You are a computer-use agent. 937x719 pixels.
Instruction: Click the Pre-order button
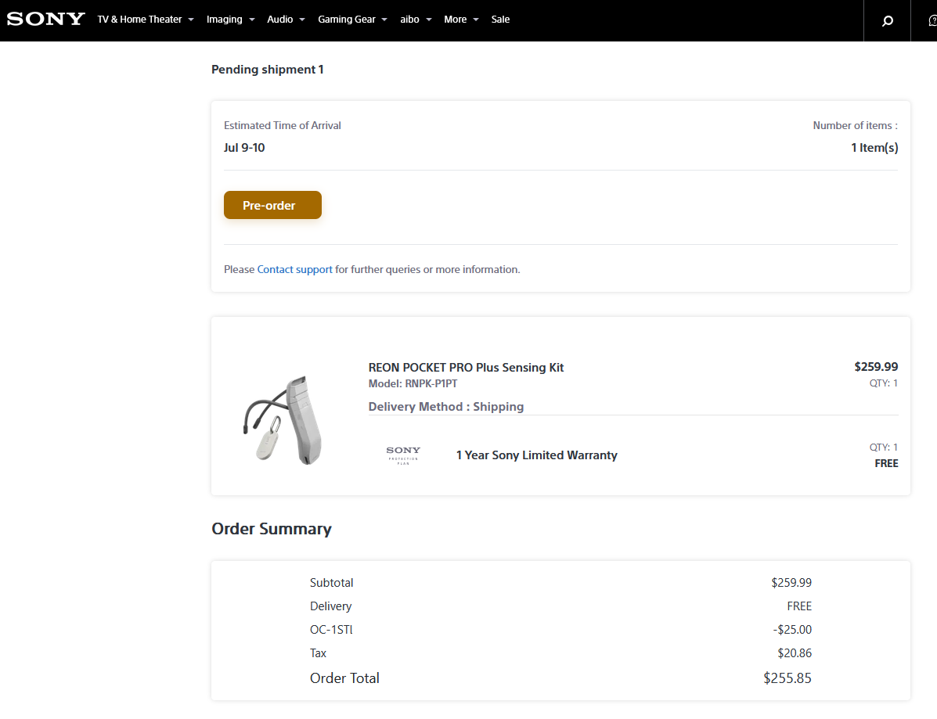click(272, 205)
